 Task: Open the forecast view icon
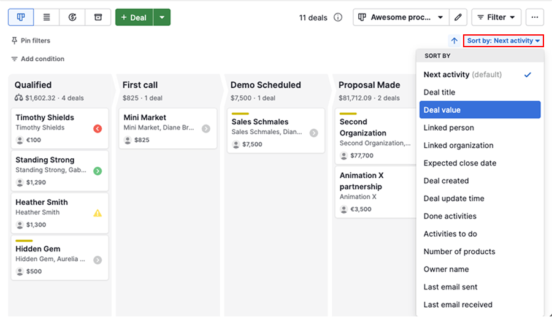(x=72, y=17)
